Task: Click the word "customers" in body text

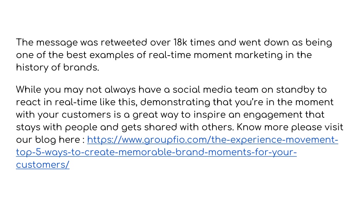Action: [x=86, y=115]
